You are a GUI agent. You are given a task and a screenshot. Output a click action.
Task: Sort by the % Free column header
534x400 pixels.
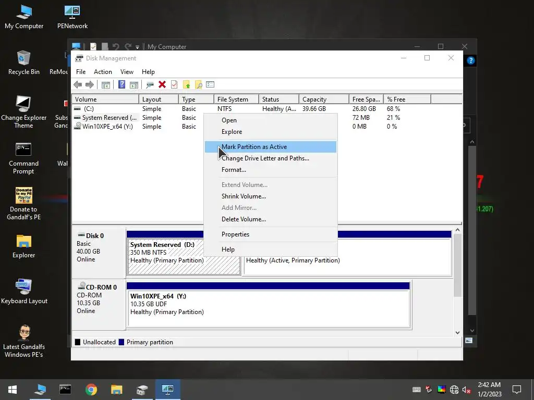point(407,99)
